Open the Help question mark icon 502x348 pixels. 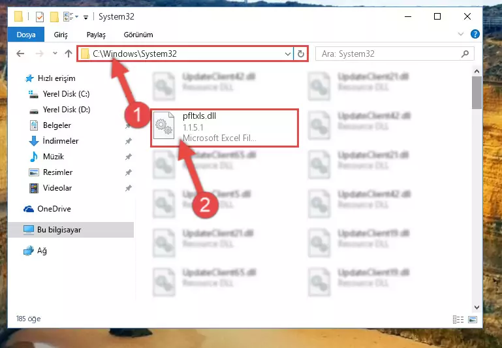pyautogui.click(x=475, y=34)
